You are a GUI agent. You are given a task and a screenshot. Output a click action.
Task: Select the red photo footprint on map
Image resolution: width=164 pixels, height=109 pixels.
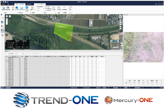(71, 39)
